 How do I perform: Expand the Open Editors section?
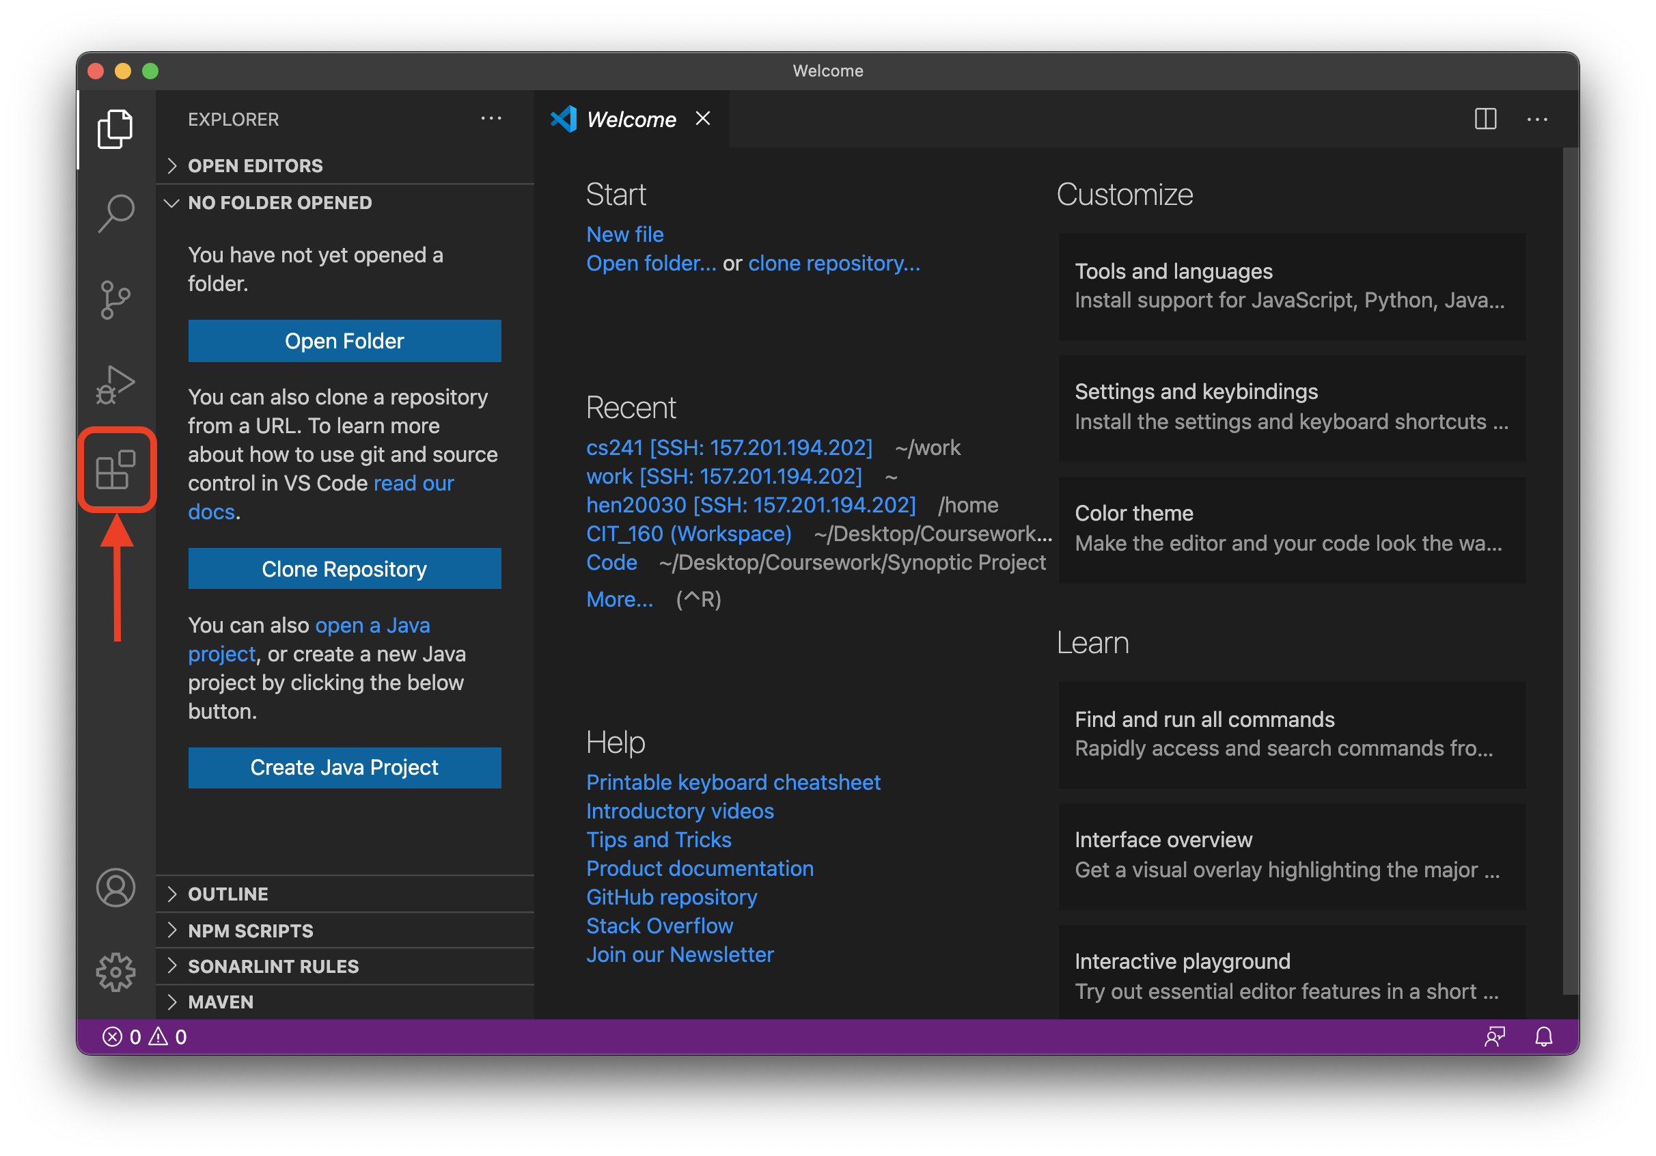coord(256,166)
